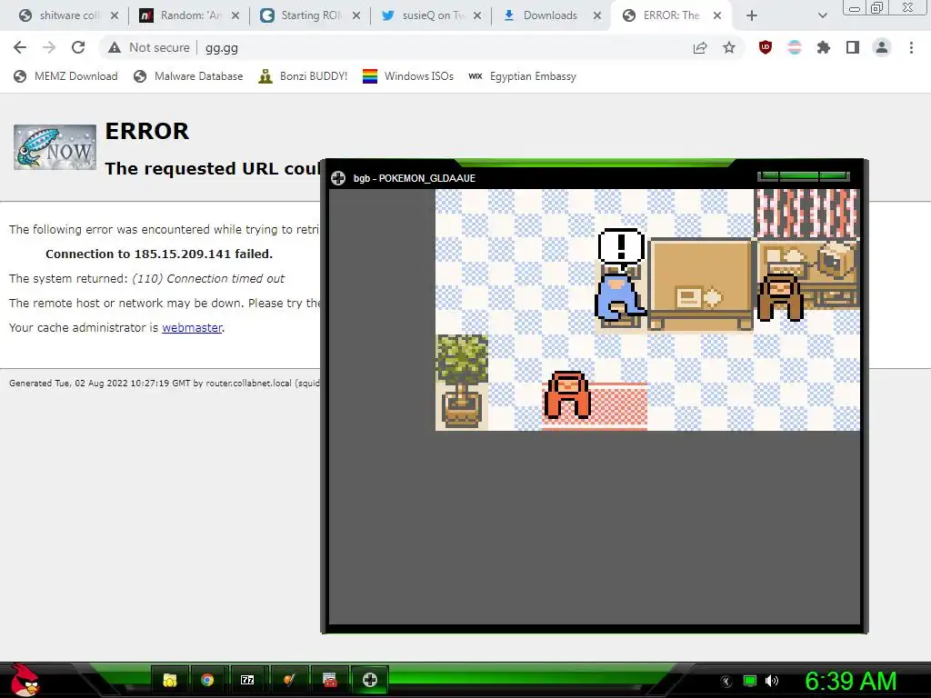Open the Chrome three-dot menu
This screenshot has height=698, width=931.
tap(911, 47)
